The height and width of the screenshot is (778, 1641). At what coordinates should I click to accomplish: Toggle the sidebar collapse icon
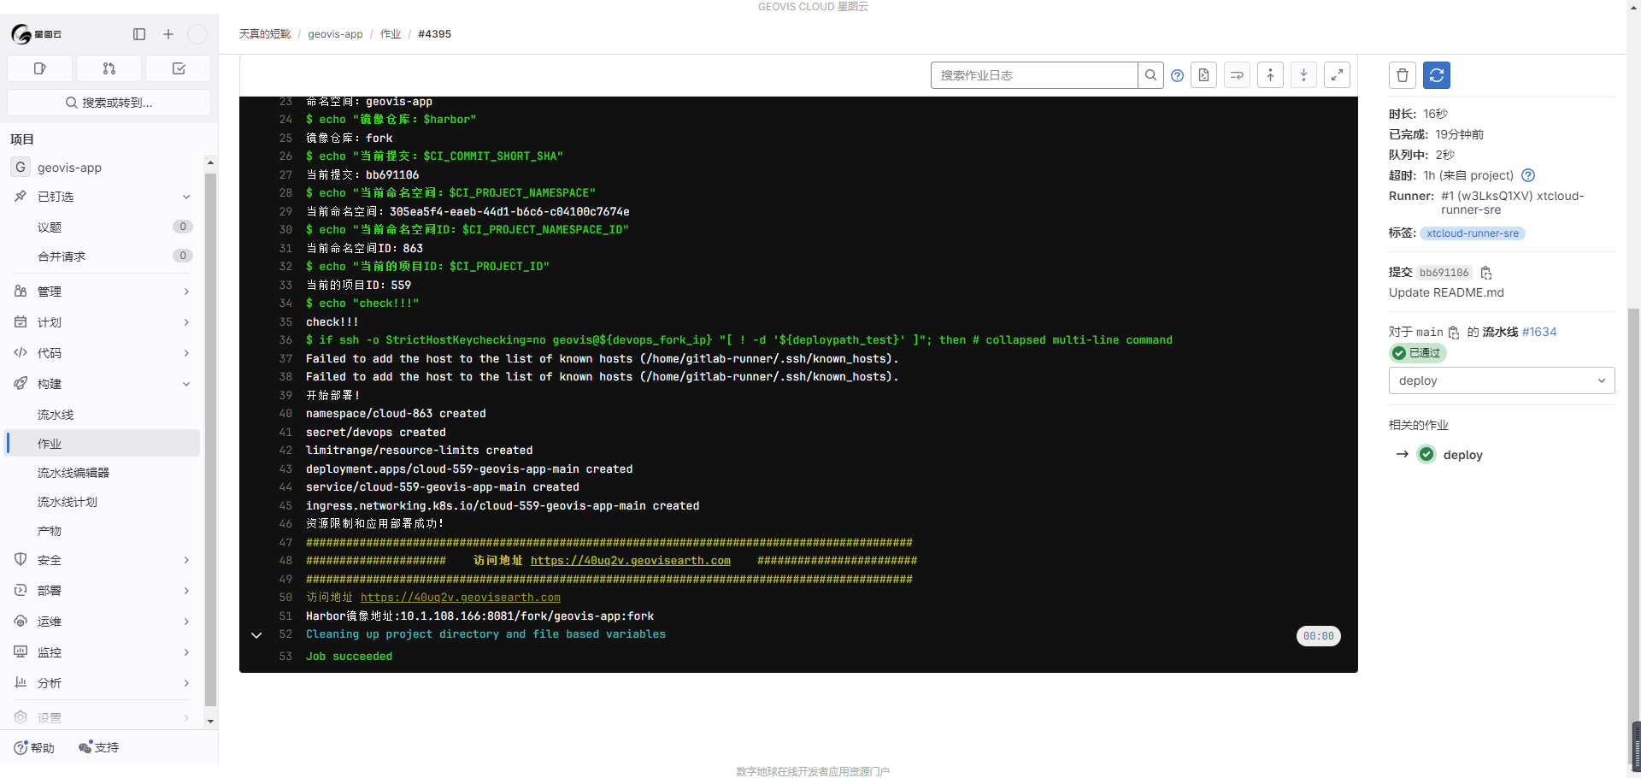139,34
